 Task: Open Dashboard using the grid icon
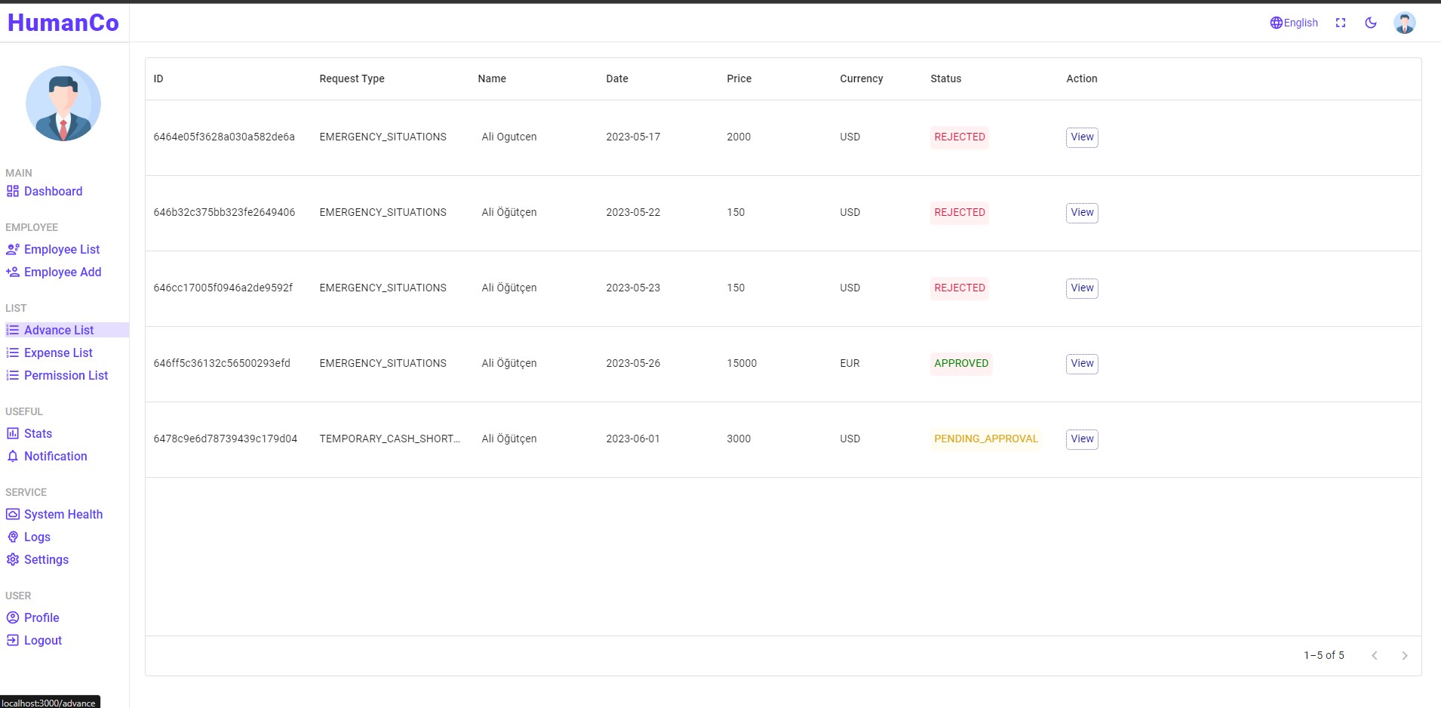12,191
